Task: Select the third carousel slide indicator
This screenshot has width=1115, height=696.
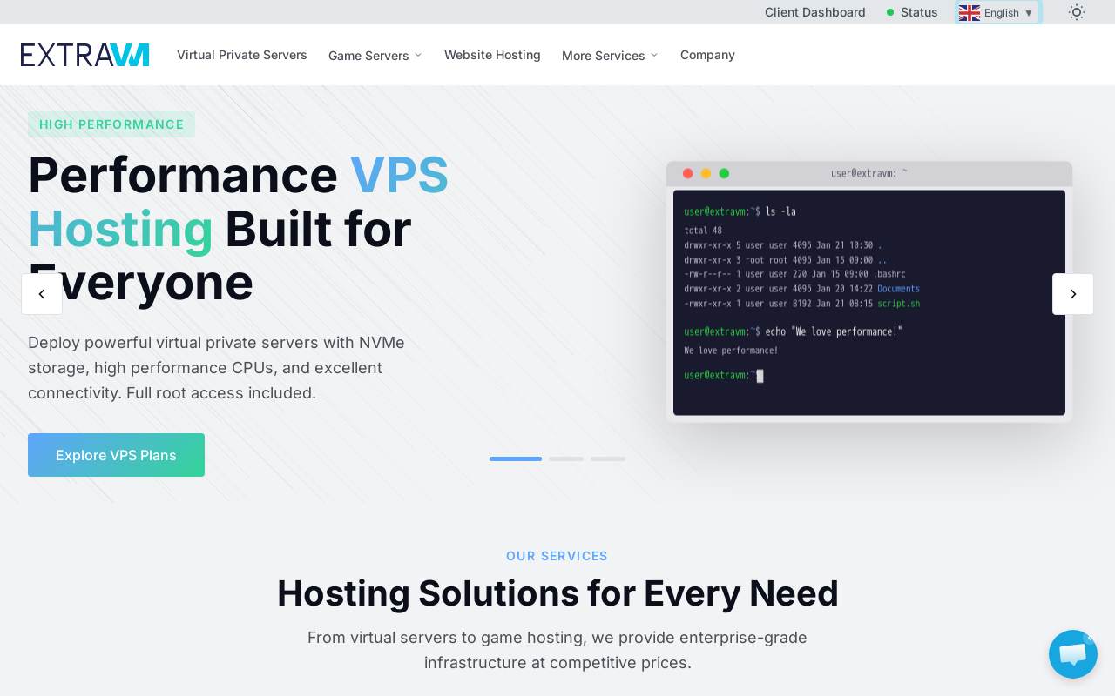Action: tap(608, 458)
